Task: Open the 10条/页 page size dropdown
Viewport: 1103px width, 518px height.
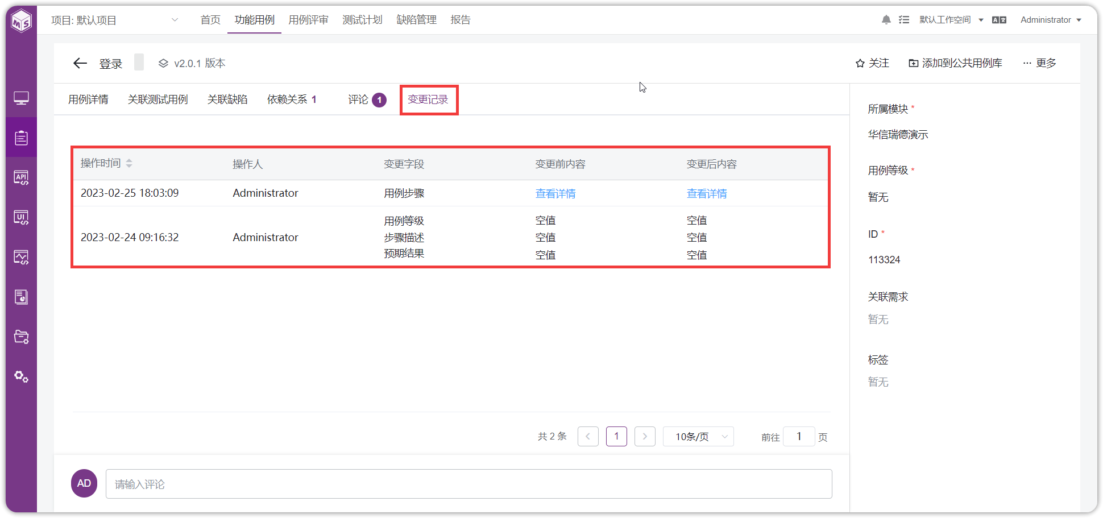Action: [x=698, y=437]
